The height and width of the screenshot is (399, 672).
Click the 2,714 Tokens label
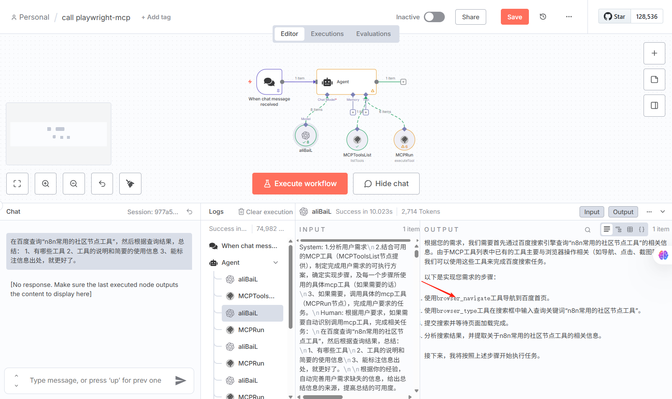click(x=421, y=212)
